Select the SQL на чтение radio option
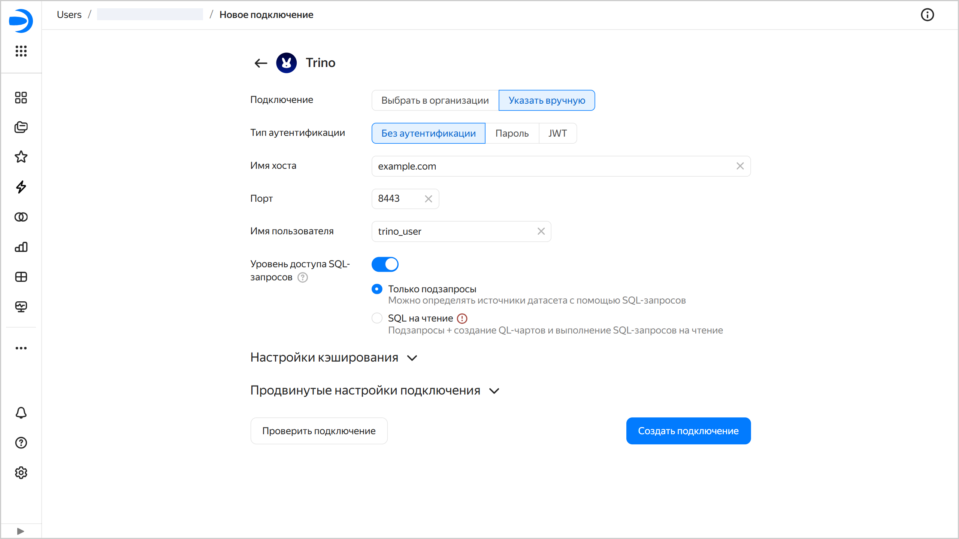 [x=377, y=318]
